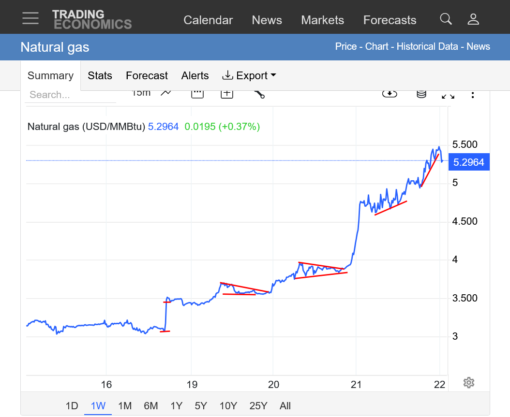Open the Export dropdown

tap(249, 76)
